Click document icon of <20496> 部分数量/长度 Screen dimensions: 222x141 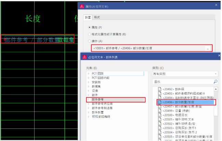tap(159, 102)
